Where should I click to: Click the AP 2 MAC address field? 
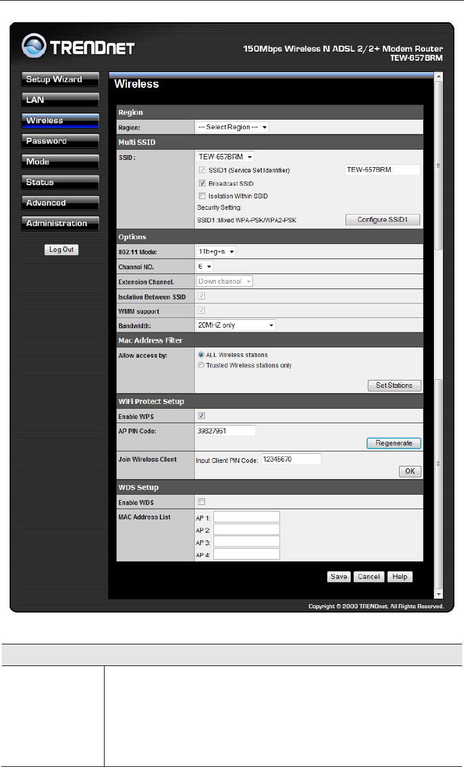[x=246, y=529]
